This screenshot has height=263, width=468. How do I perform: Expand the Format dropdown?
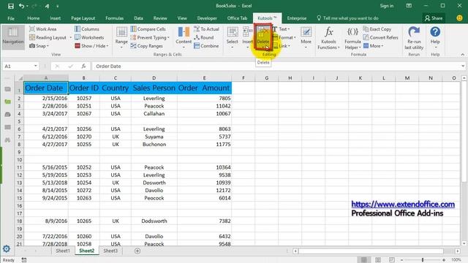pos(295,37)
